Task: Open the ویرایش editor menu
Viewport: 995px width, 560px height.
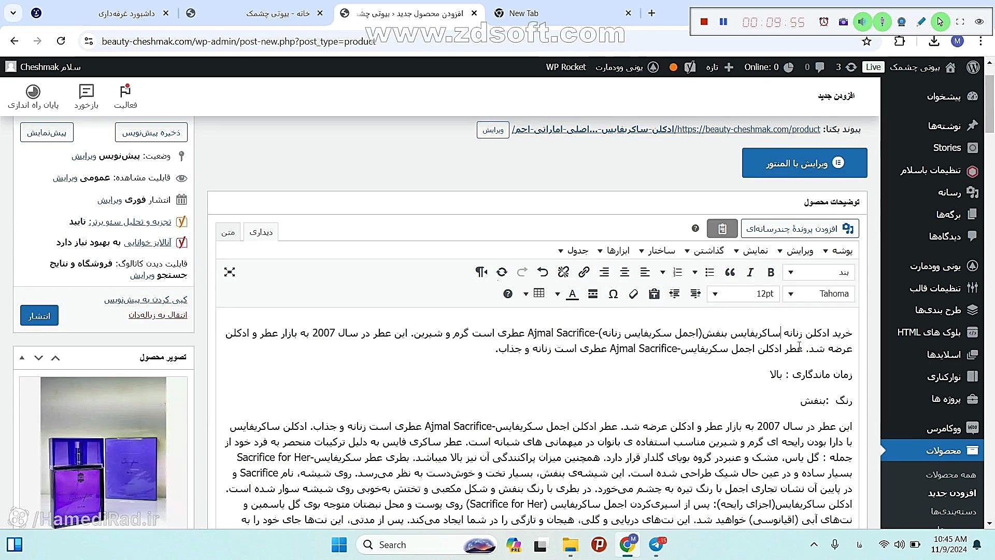Action: (x=795, y=251)
